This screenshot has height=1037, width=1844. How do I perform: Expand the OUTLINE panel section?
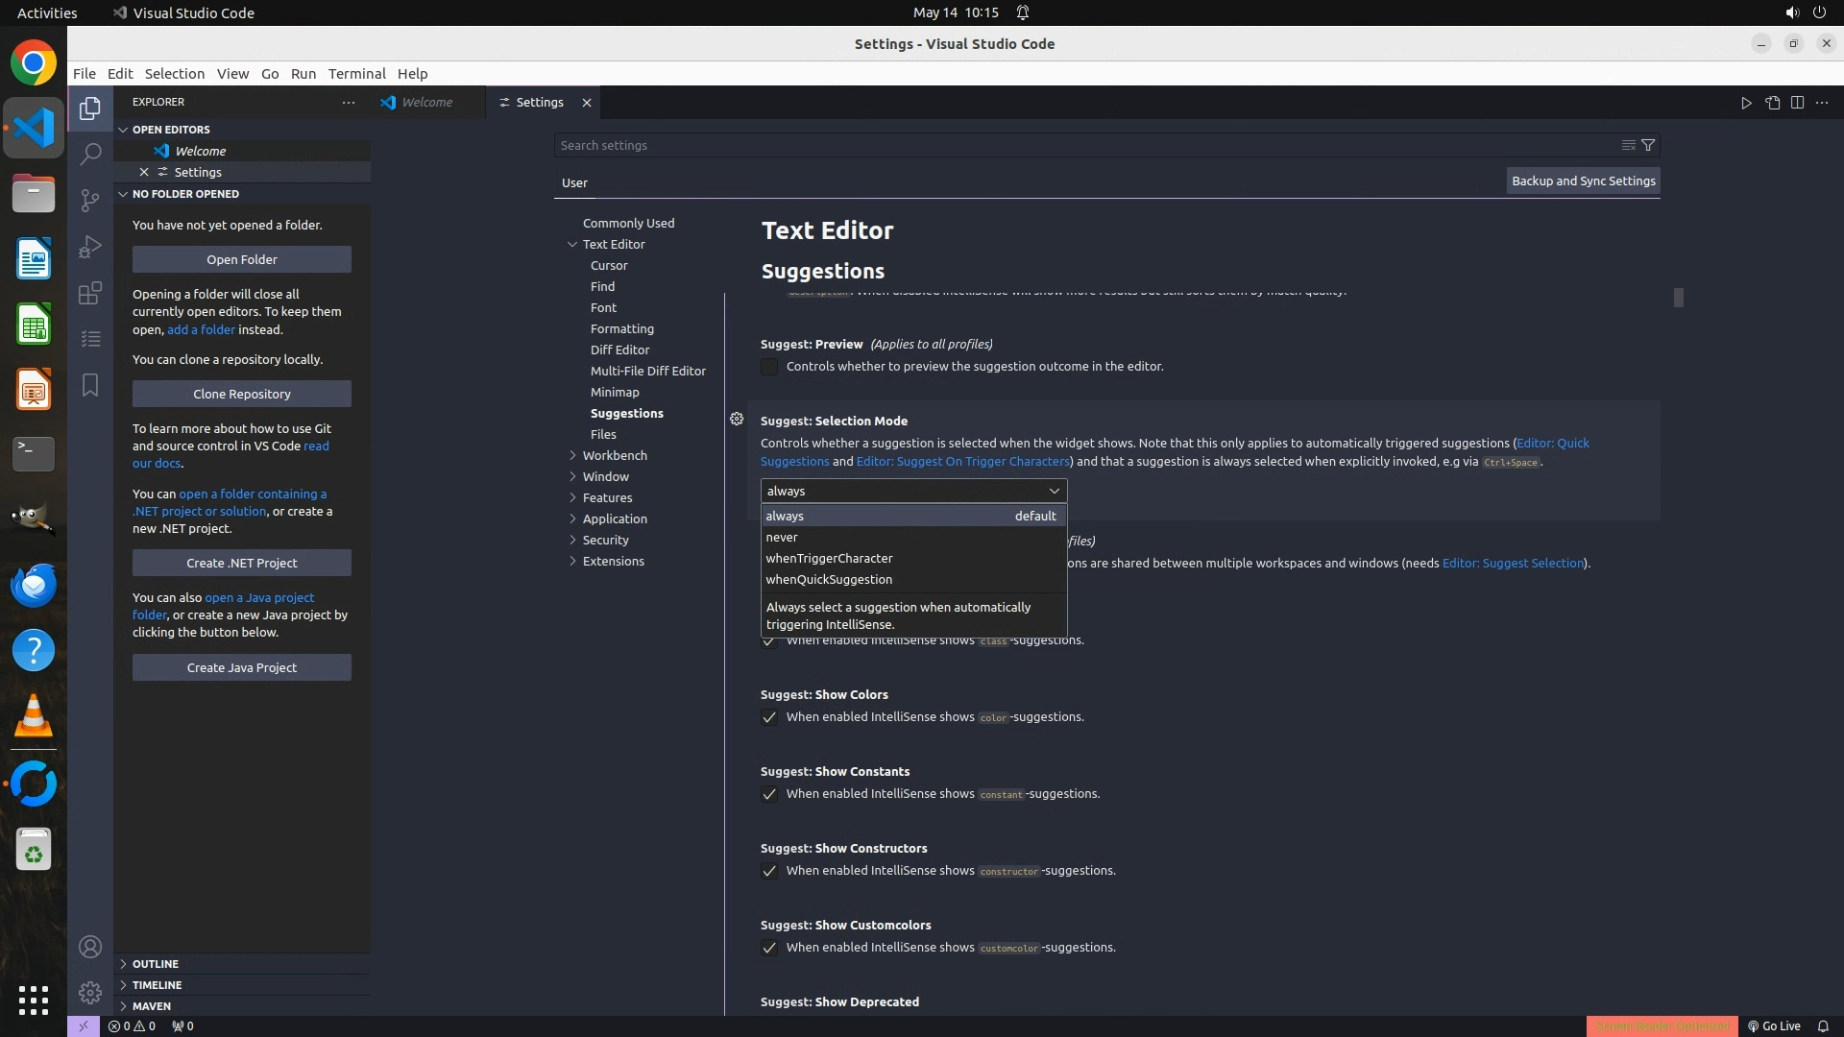coord(156,963)
